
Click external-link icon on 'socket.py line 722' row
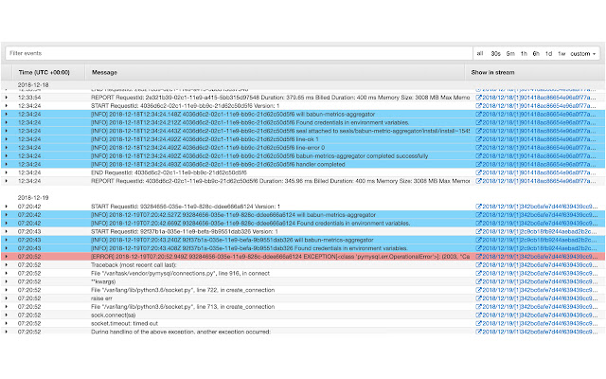coord(478,290)
